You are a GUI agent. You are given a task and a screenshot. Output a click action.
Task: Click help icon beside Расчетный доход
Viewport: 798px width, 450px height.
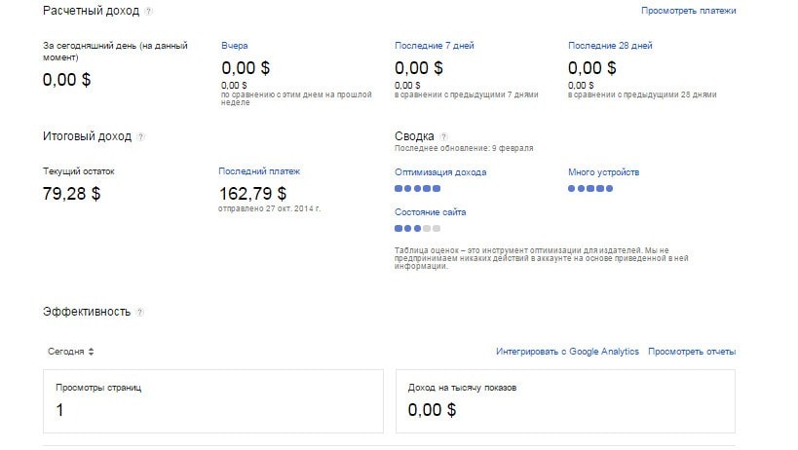pyautogui.click(x=148, y=12)
